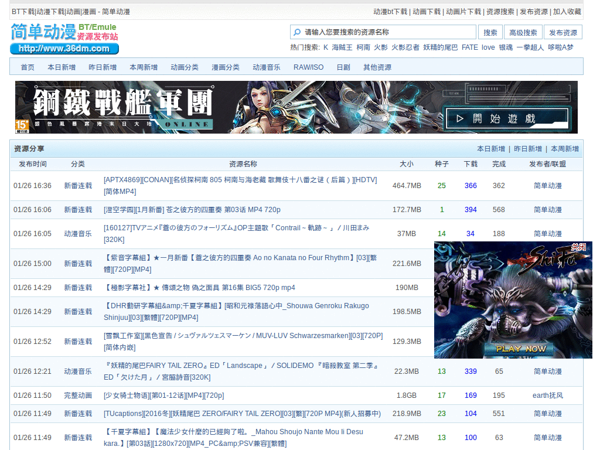This screenshot has width=600, height=450.
Task: Click inside the resource search input field
Action: [381, 32]
